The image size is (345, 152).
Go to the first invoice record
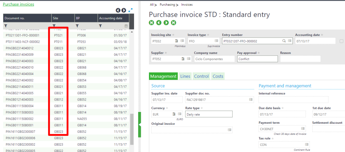(x=152, y=23)
